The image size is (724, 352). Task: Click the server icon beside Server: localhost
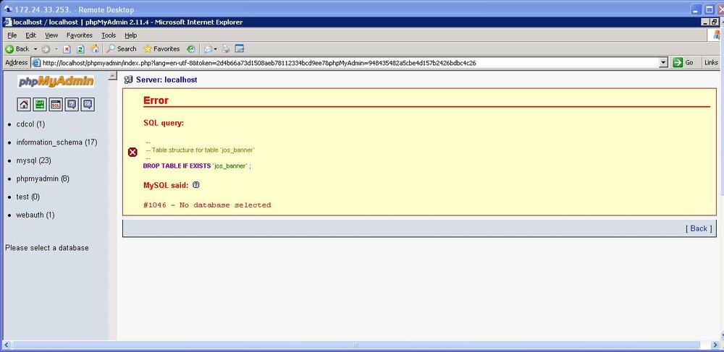129,80
